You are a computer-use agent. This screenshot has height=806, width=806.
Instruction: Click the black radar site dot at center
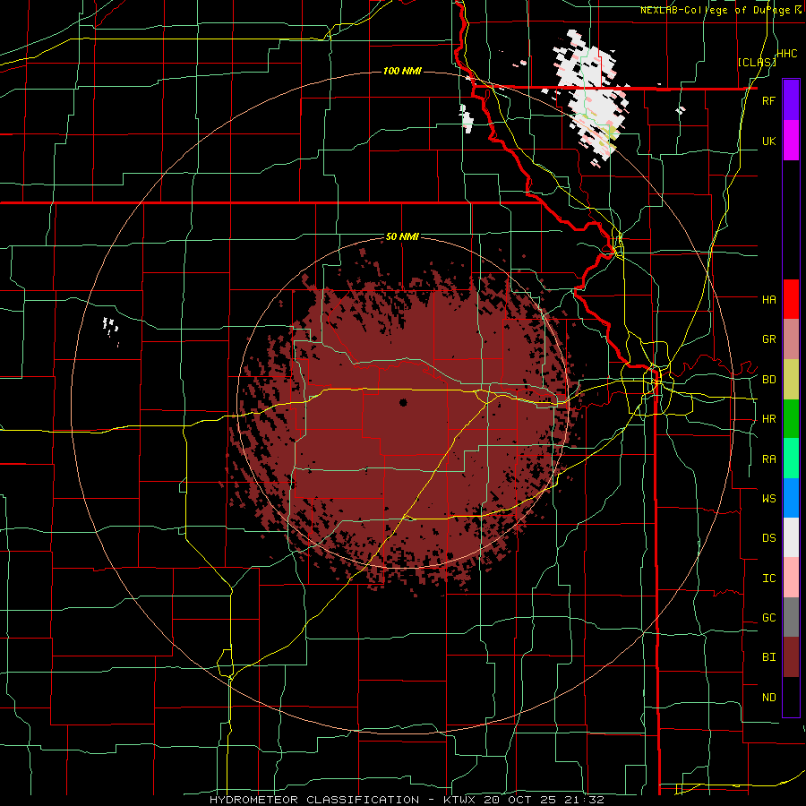(403, 402)
